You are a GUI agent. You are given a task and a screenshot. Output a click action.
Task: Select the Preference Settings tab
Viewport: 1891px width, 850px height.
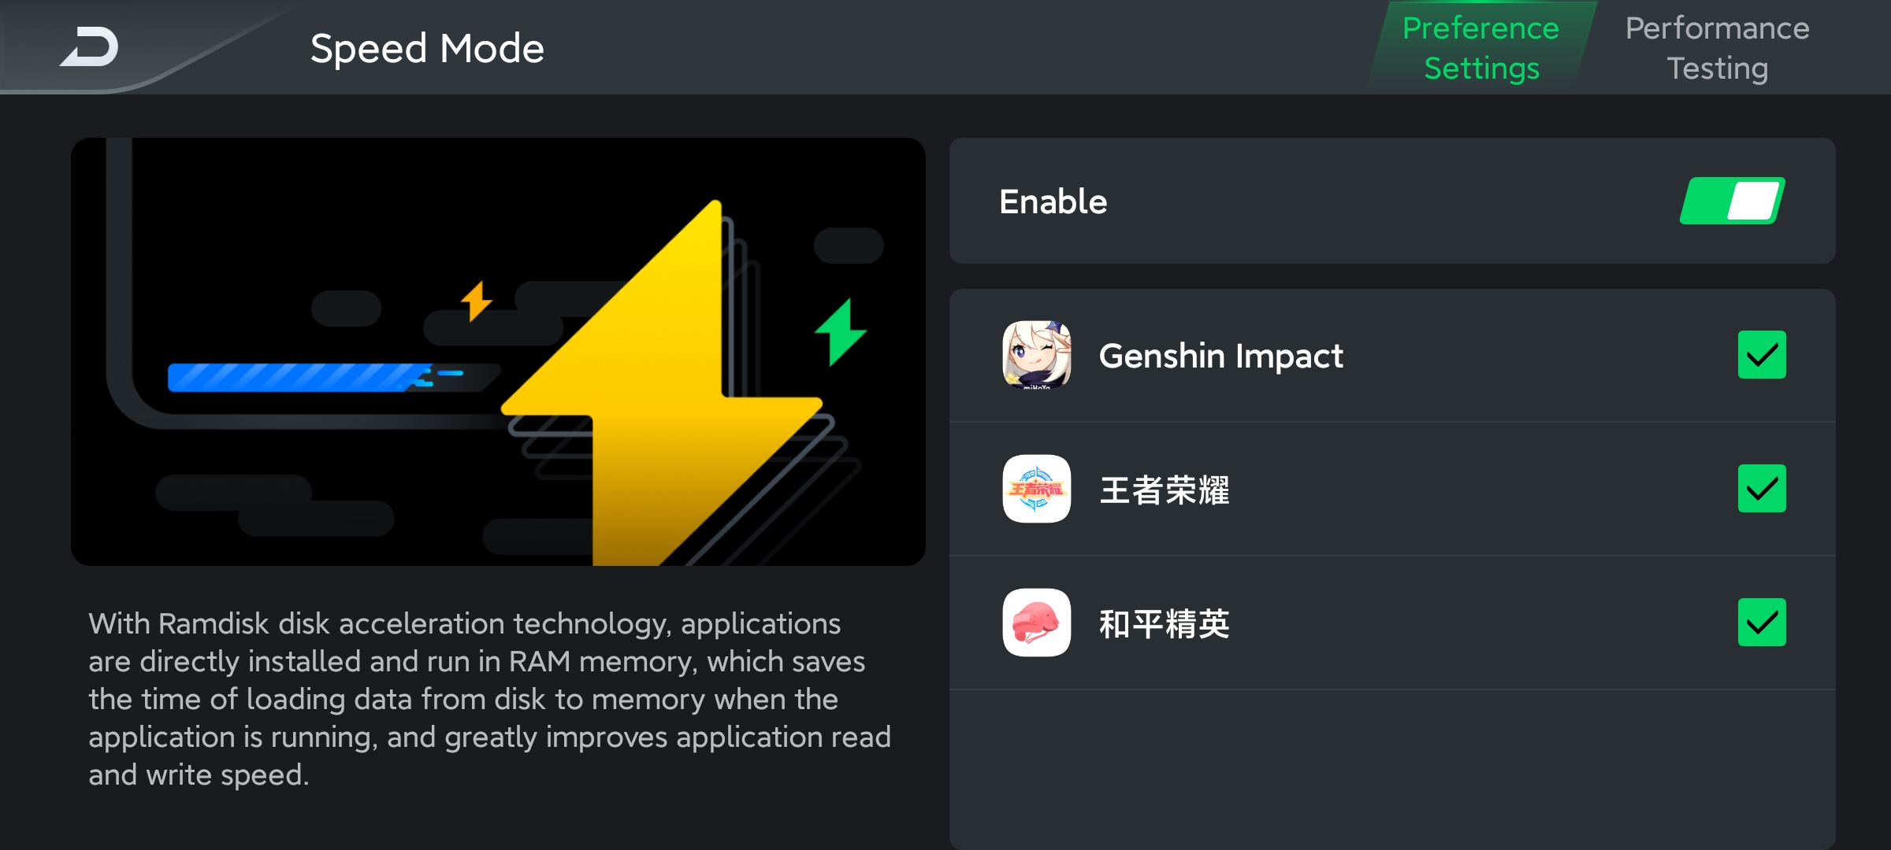(x=1481, y=48)
